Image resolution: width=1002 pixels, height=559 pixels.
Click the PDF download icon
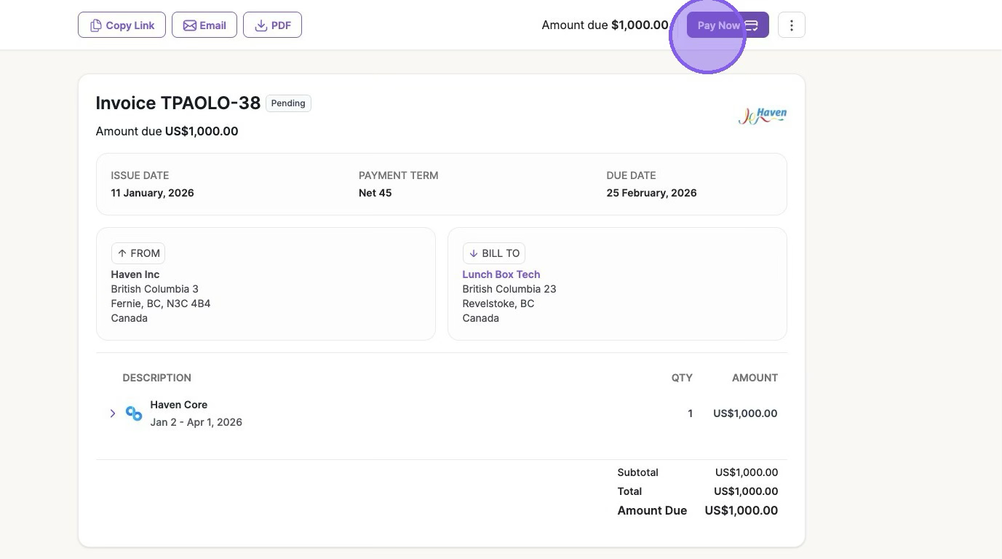click(x=261, y=25)
